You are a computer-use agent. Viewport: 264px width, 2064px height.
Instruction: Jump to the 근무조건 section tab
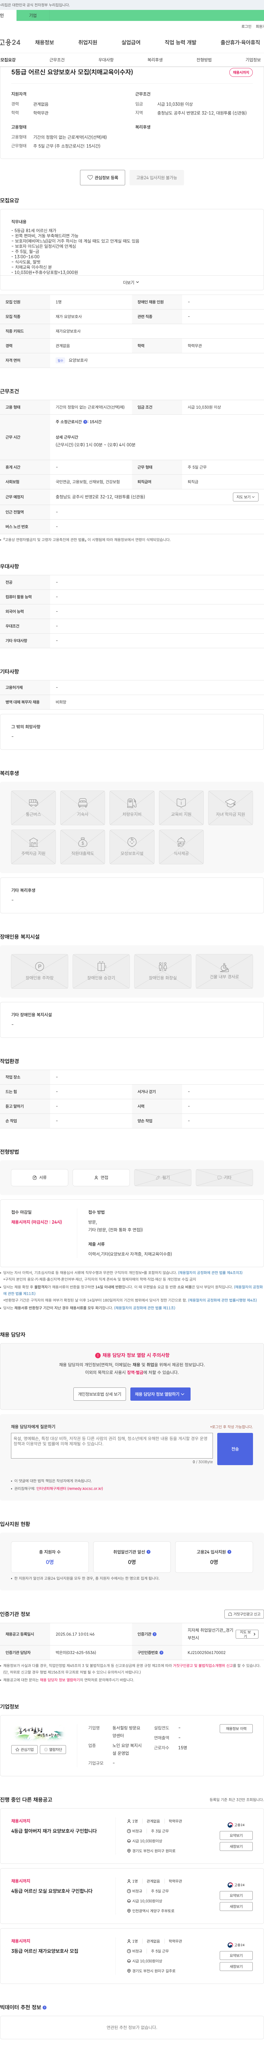coord(57,60)
